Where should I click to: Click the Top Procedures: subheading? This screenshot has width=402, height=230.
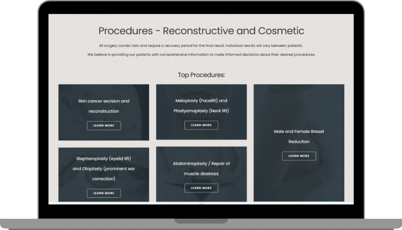[201, 75]
